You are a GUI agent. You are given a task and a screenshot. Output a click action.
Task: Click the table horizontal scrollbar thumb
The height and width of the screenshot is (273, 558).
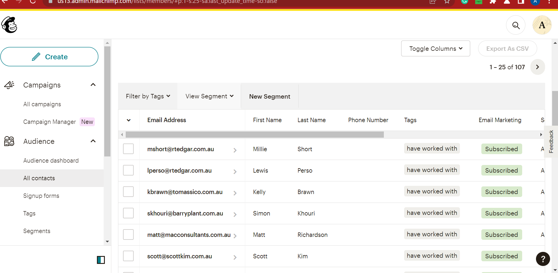[x=255, y=134]
